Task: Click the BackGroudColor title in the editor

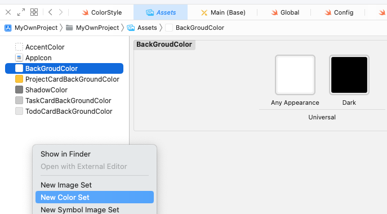Action: coord(164,44)
